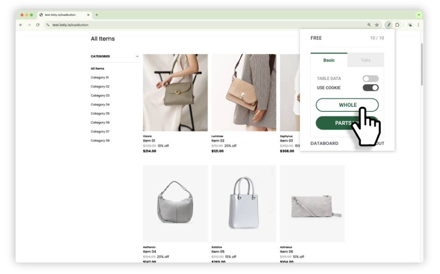Open the tab search dropdown arrow
The image size is (440, 274).
419,14
